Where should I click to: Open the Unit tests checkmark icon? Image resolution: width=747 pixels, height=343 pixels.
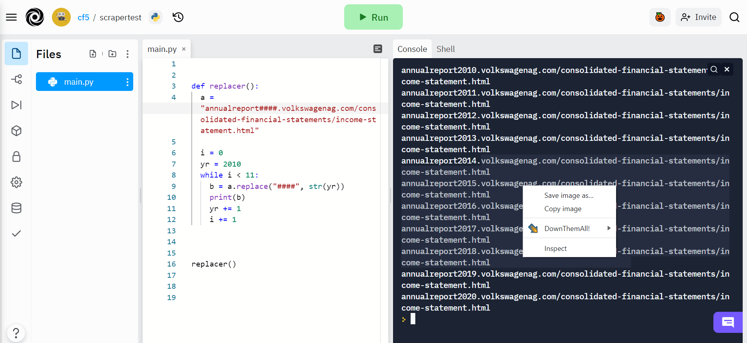click(x=16, y=234)
